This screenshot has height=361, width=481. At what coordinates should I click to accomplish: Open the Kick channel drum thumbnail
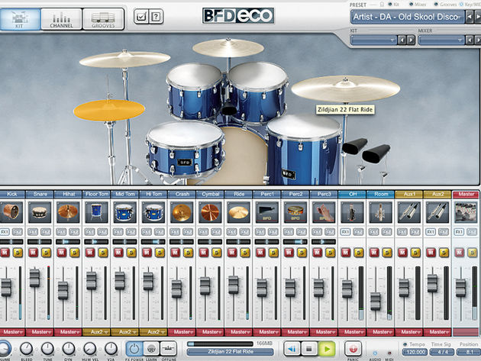11,212
